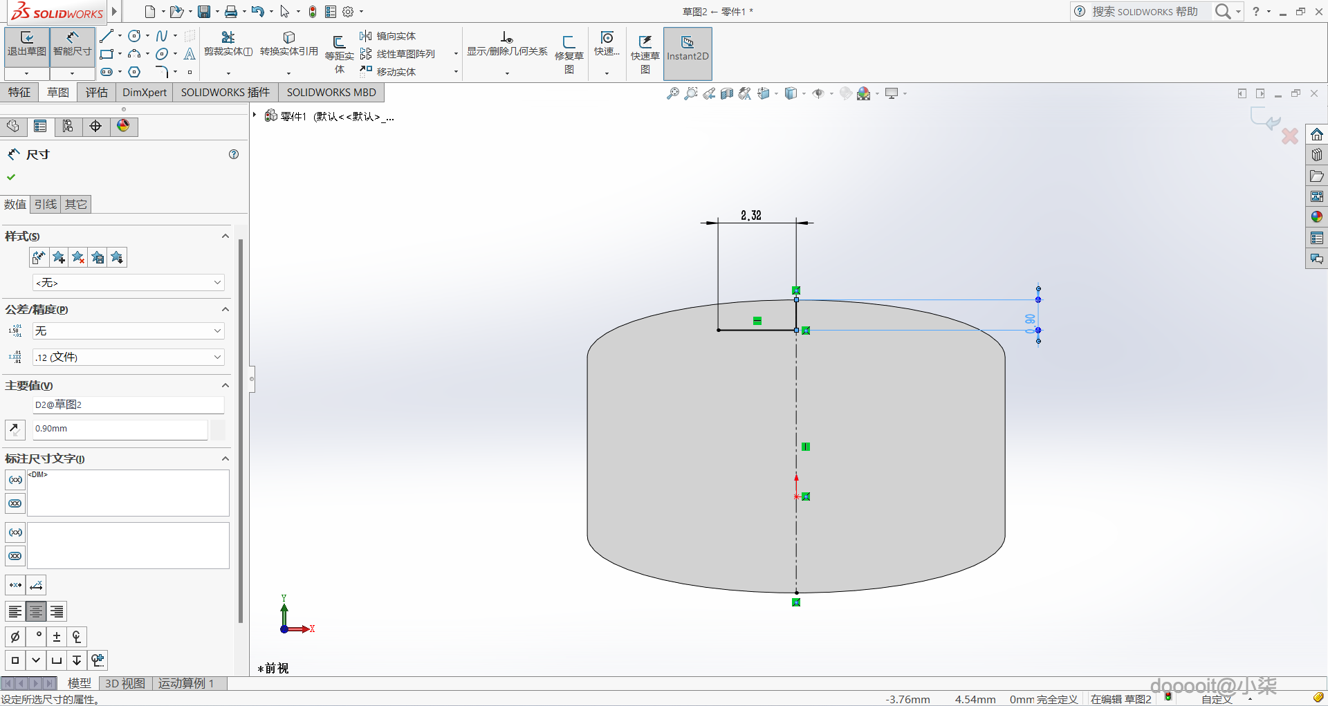The height and width of the screenshot is (706, 1328).
Task: Open the 引线 tab in the dimension panel
Action: (x=46, y=205)
